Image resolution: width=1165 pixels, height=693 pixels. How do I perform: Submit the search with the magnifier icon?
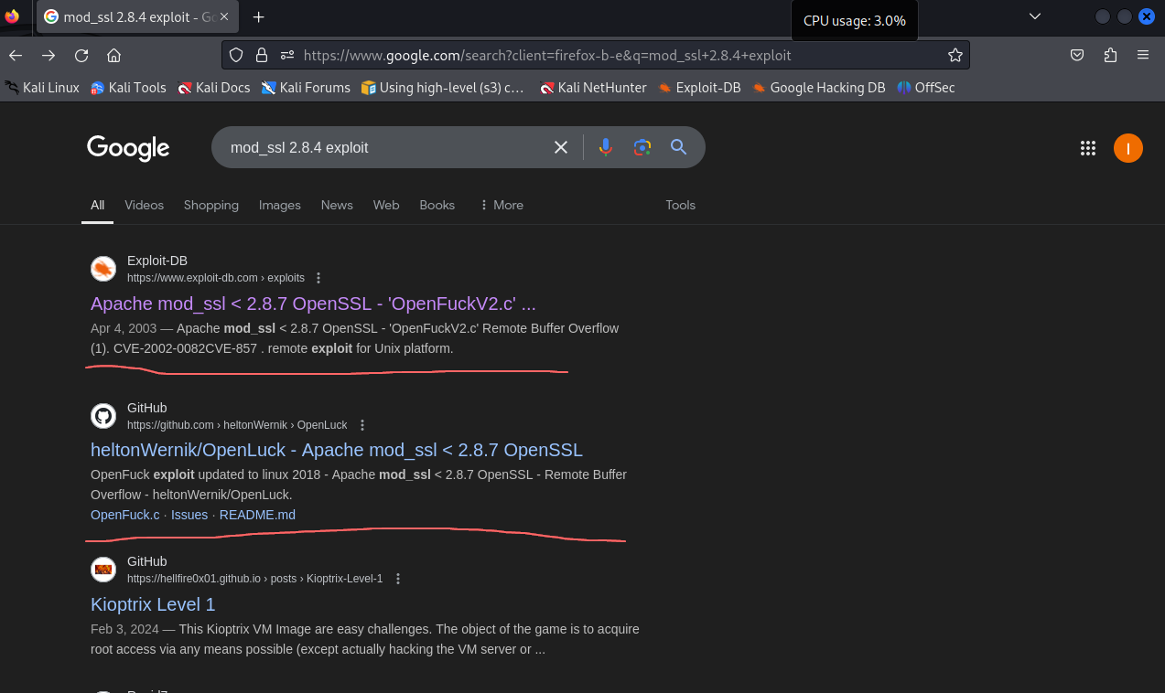click(x=678, y=147)
